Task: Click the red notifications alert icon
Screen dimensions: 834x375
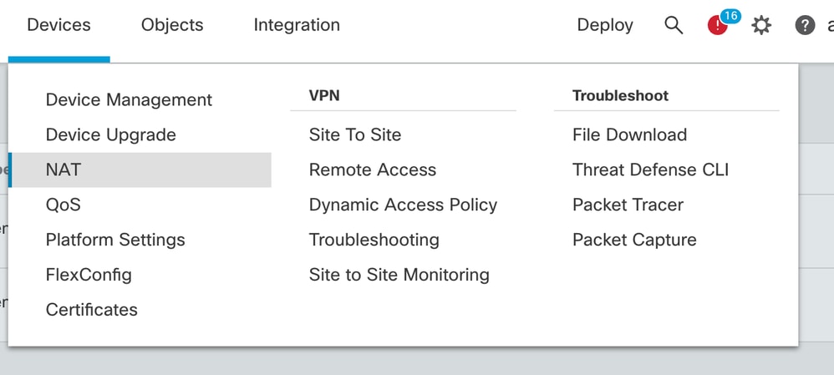Action: point(718,26)
